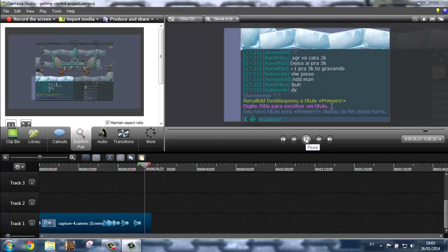The image size is (448, 252).
Task: Open the Tools menu
Action: pos(57,11)
